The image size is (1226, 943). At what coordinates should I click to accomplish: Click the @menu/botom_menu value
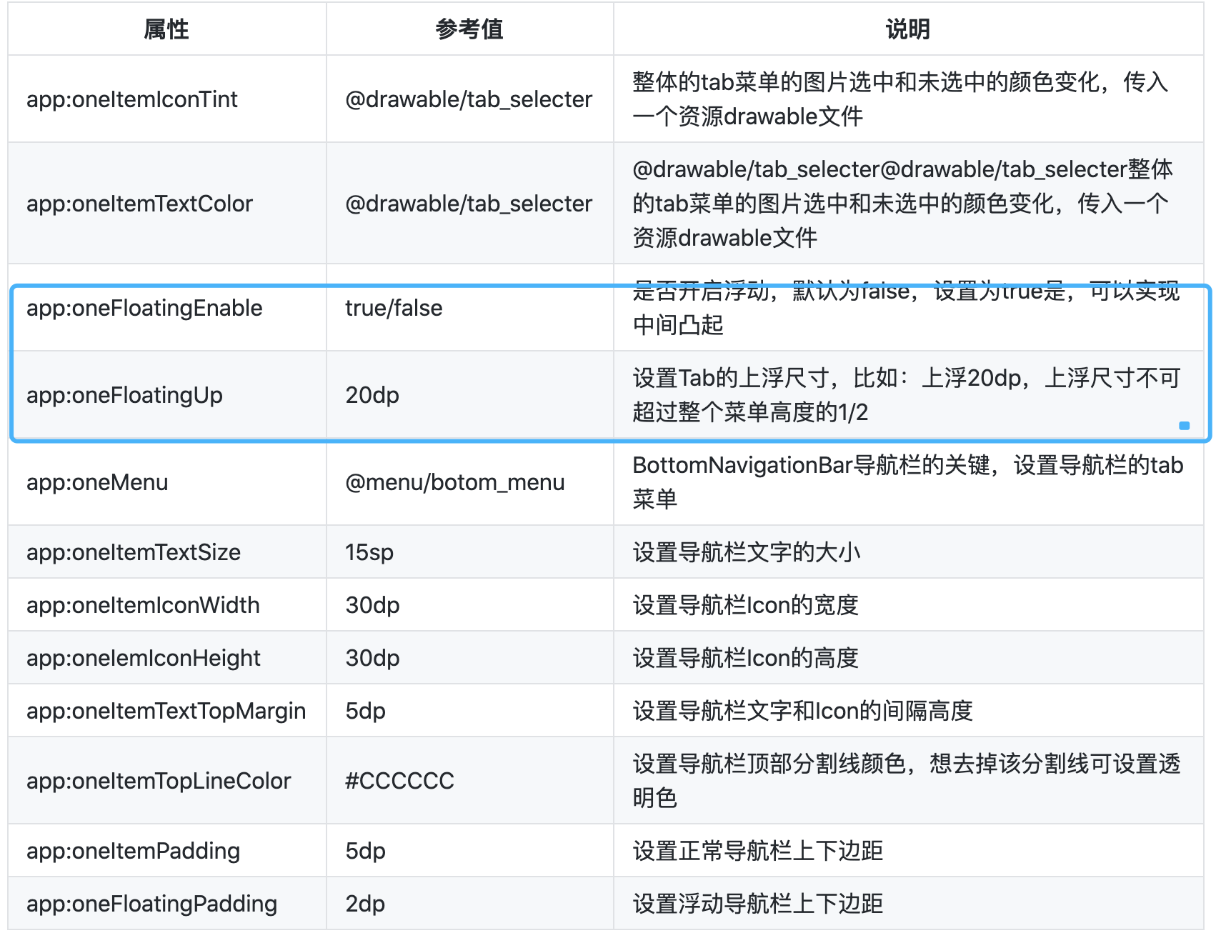(x=454, y=482)
